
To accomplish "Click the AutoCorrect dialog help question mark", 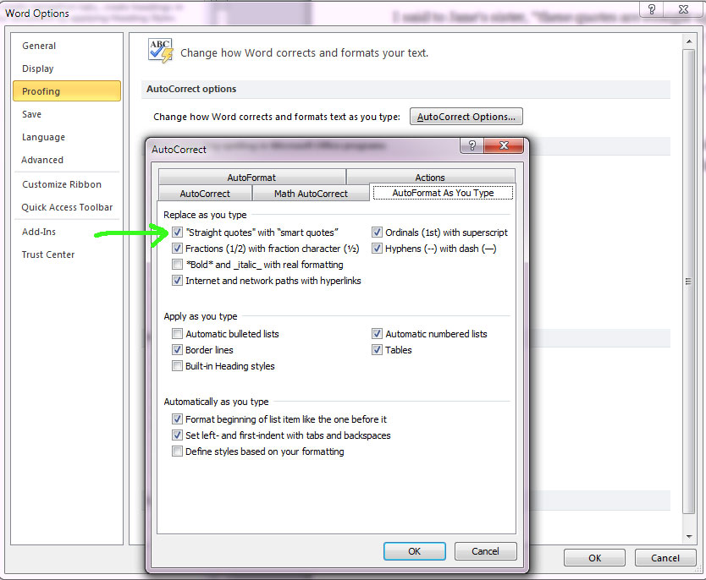I will [x=472, y=145].
